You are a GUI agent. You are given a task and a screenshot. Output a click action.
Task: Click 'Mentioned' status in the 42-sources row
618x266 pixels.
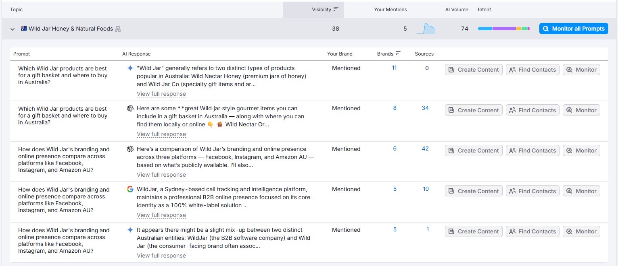pos(346,149)
